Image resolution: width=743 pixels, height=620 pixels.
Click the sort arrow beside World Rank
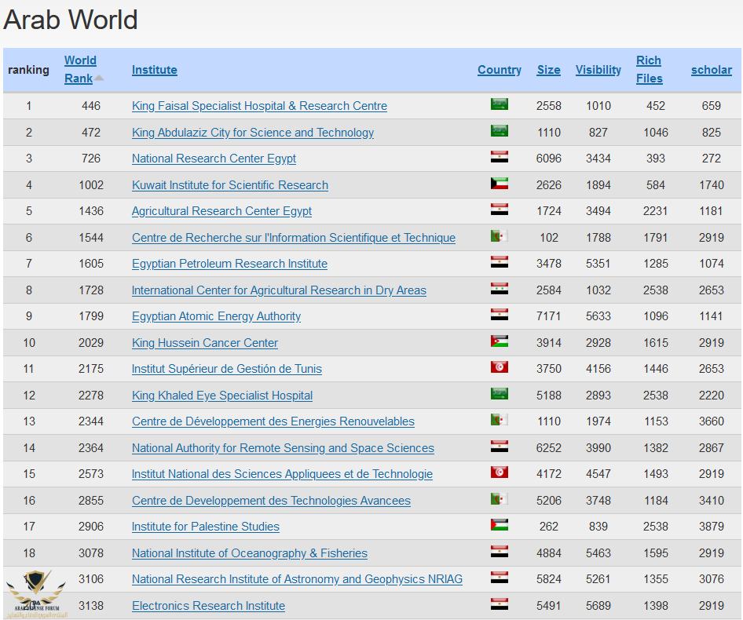point(98,78)
